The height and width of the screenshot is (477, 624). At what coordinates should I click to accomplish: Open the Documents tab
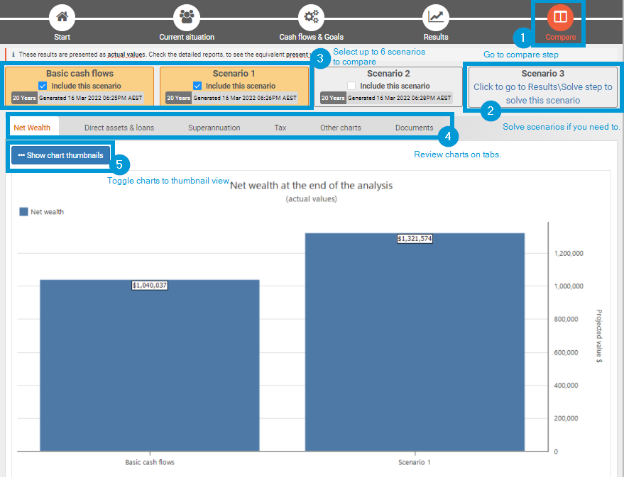tap(414, 128)
